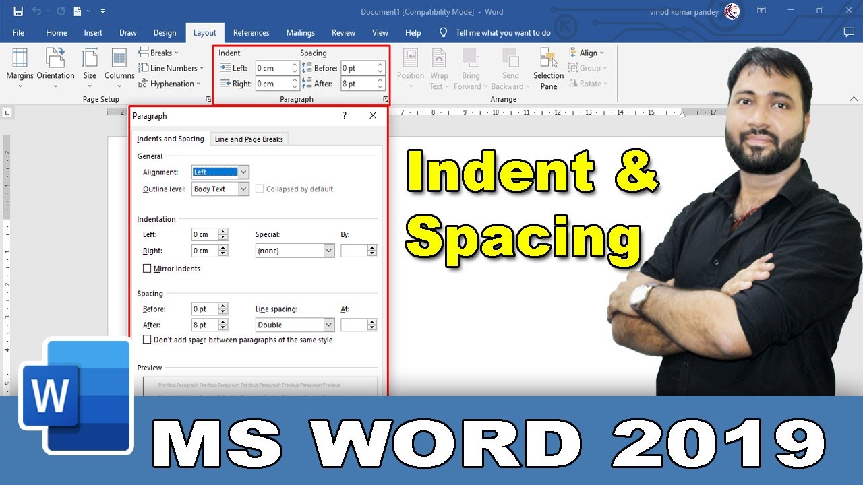Screen dimensions: 863x485
Task: Click the Indentation By value field
Action: 354,251
